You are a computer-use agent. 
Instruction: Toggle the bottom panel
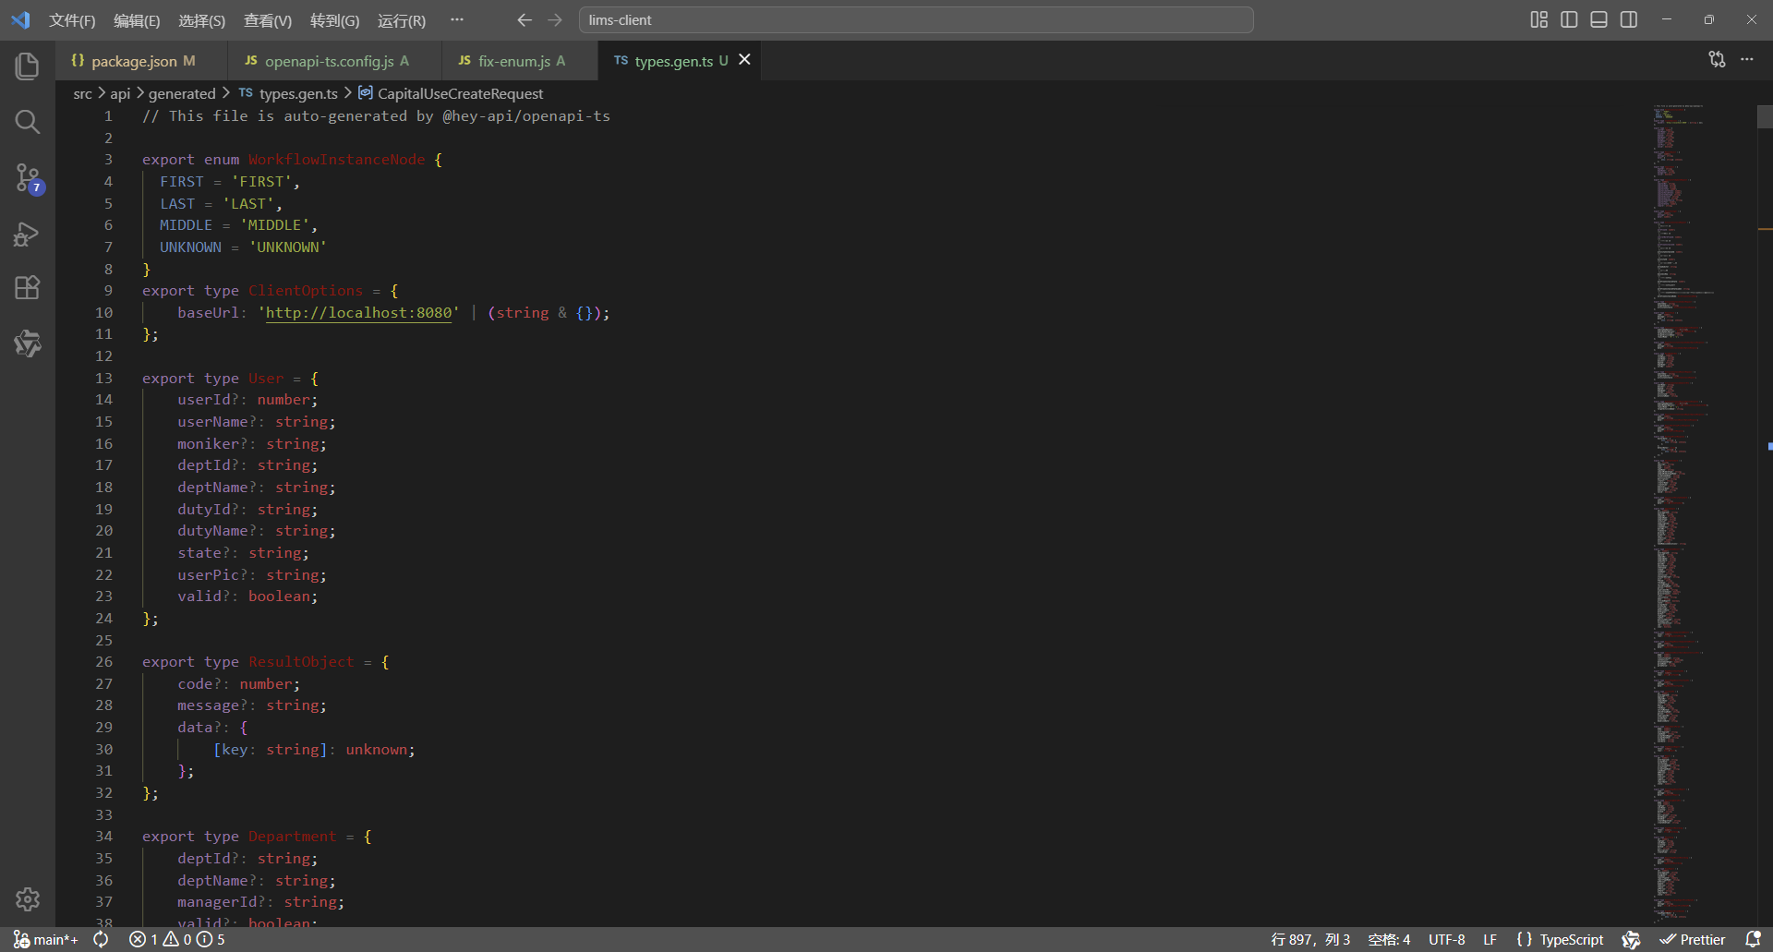tap(1598, 19)
